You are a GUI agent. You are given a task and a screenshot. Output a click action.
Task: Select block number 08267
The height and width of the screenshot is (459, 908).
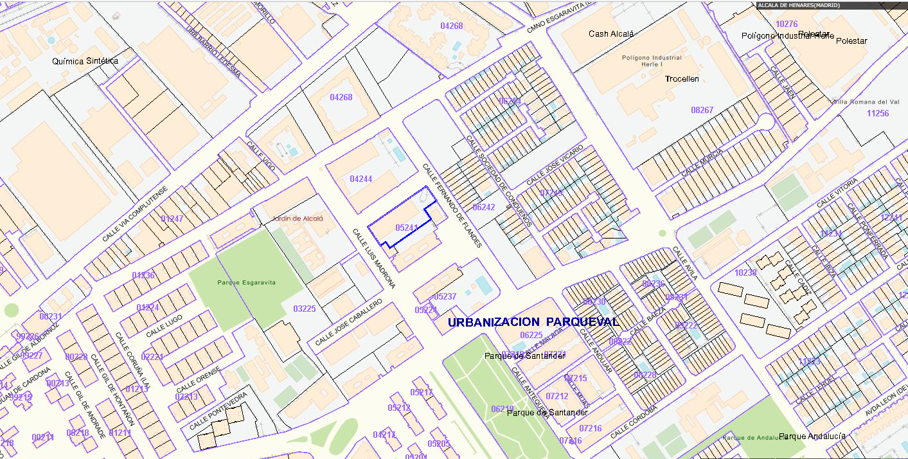[702, 110]
